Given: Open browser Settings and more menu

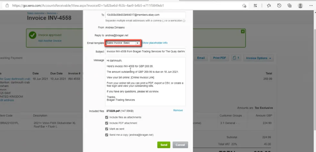Looking at the screenshot, I should click(x=311, y=6).
